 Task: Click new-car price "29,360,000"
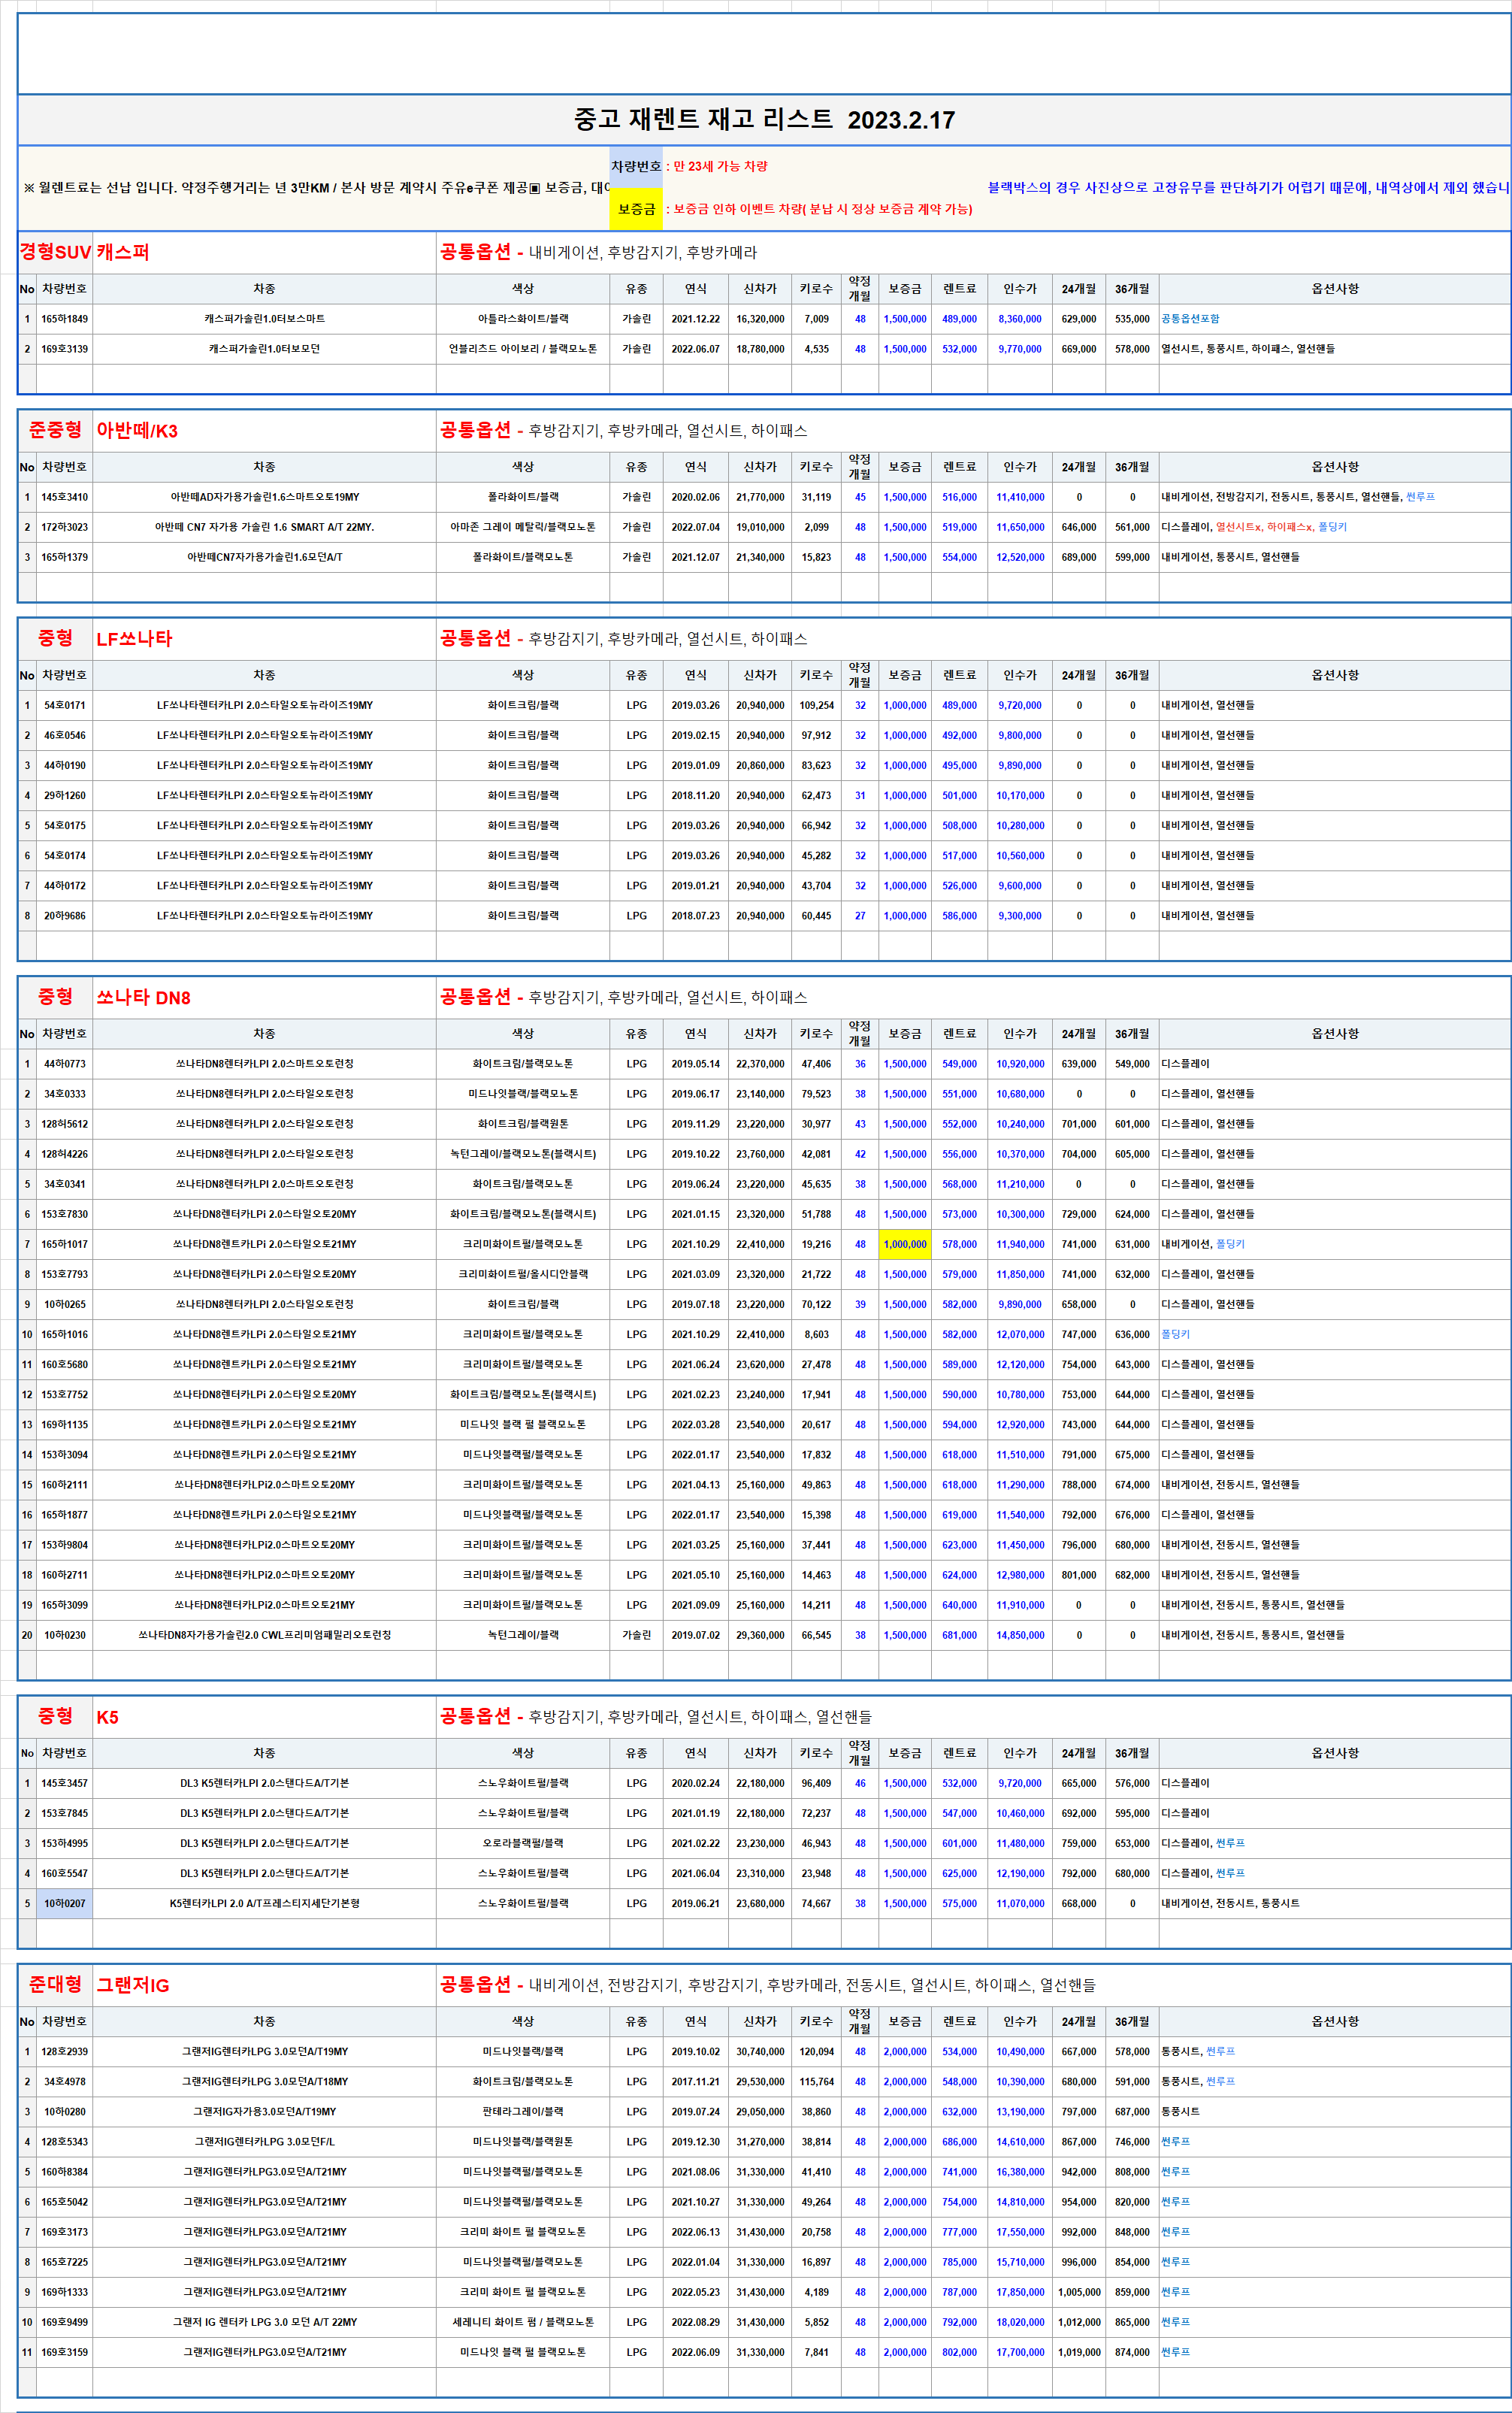[x=760, y=1635]
